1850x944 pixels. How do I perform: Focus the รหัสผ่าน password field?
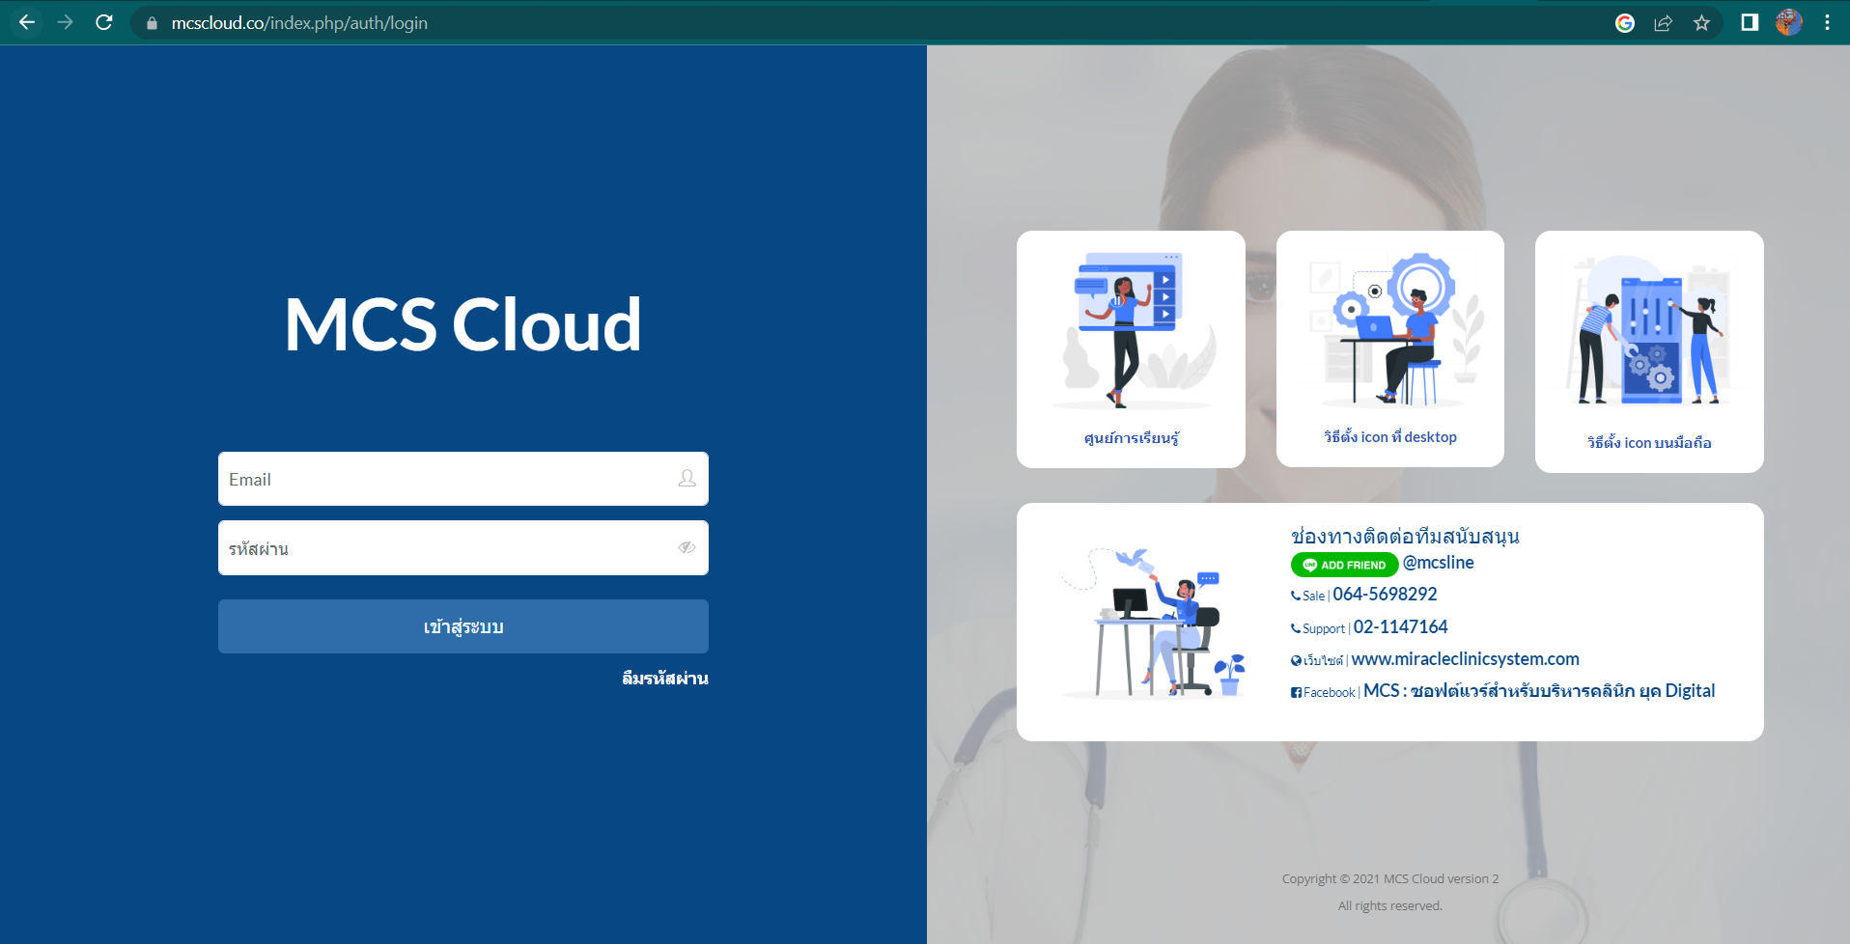coord(463,548)
